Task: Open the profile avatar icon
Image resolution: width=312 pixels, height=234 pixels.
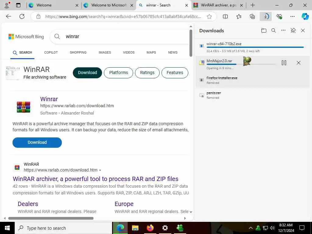Action: [7, 5]
